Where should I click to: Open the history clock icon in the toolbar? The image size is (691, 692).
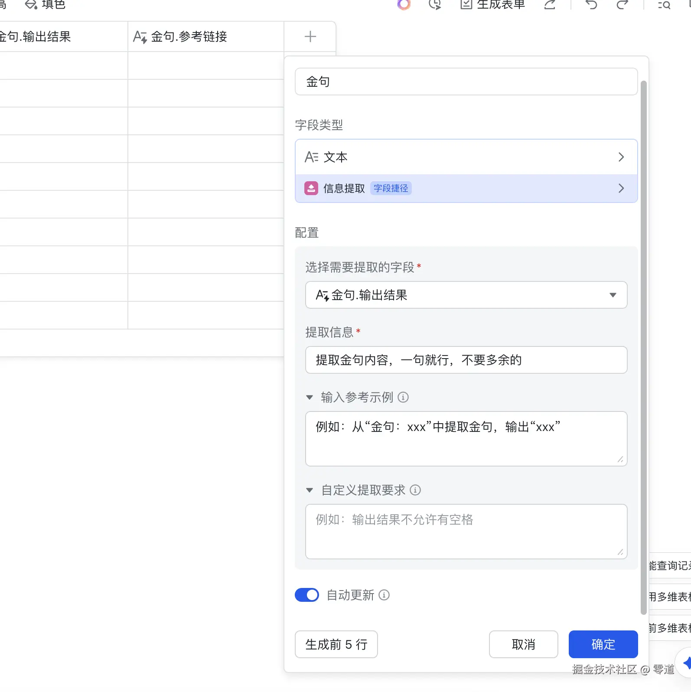click(434, 4)
